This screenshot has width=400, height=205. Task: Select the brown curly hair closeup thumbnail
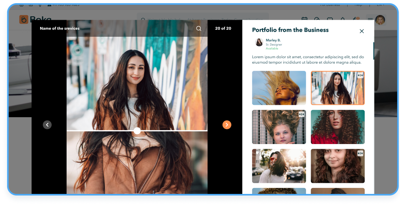[338, 166]
